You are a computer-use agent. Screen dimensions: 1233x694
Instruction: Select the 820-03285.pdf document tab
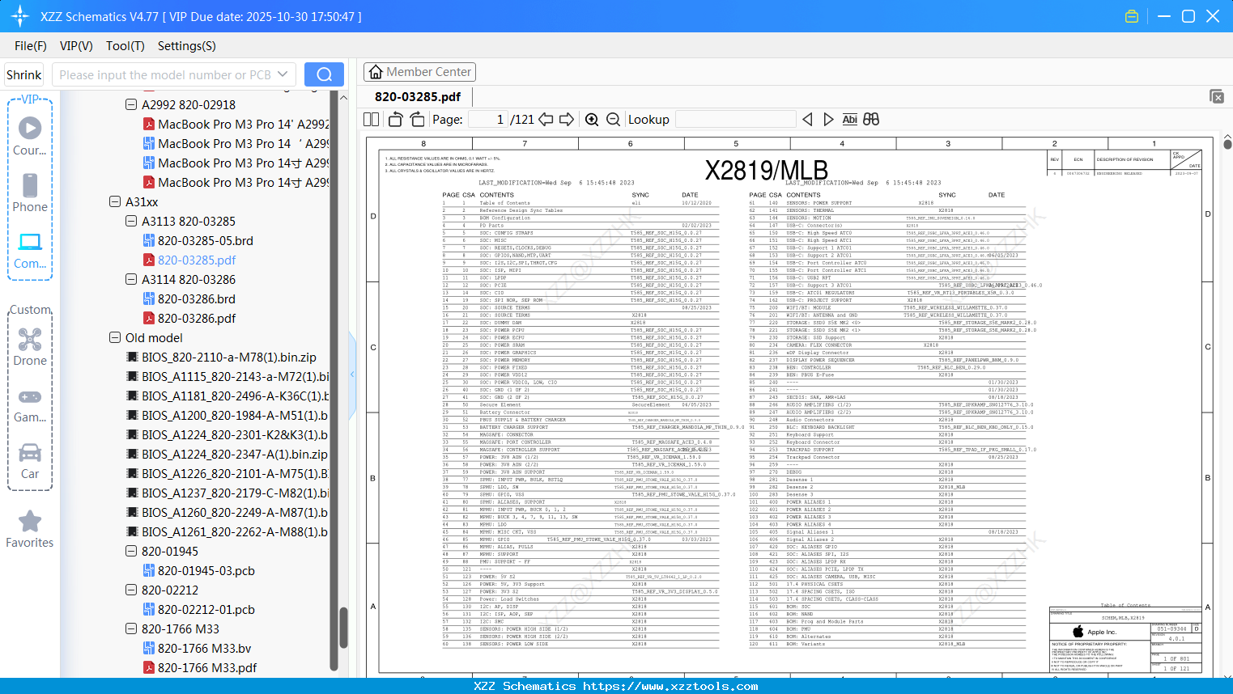(x=418, y=96)
